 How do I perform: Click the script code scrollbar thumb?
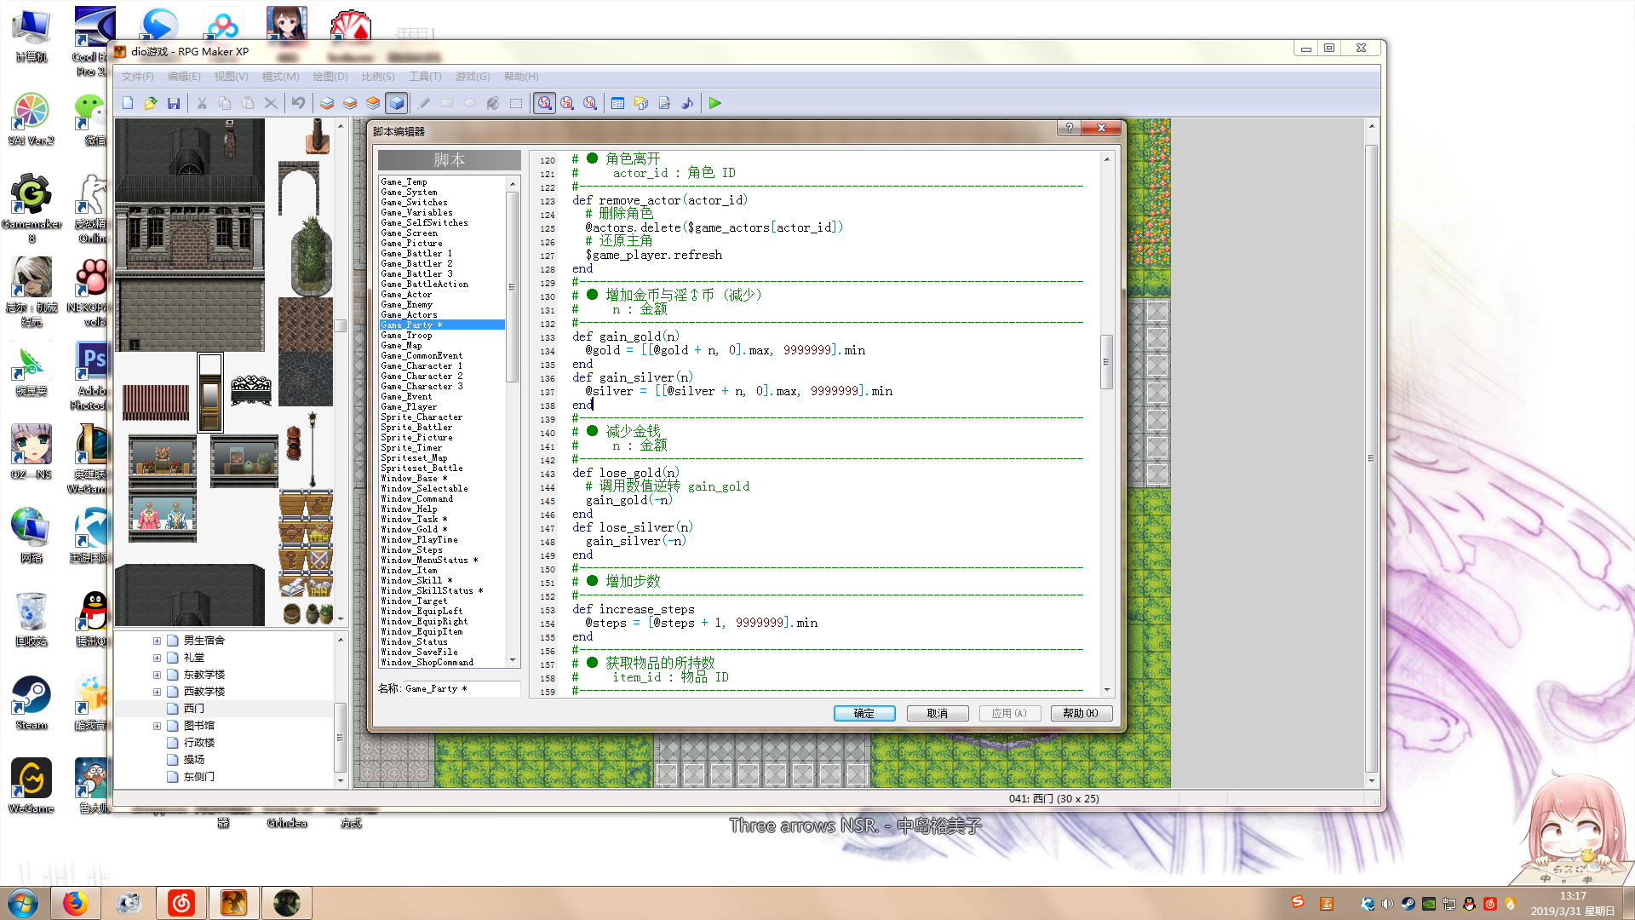(x=1106, y=361)
